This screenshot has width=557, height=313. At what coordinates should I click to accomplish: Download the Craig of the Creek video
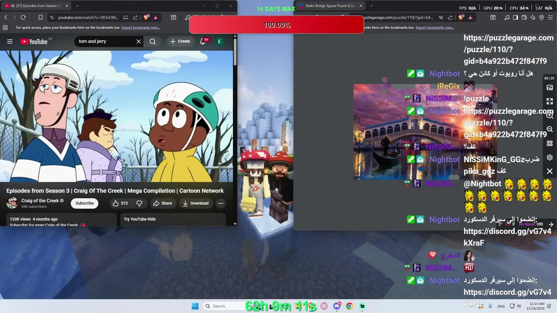tap(195, 203)
